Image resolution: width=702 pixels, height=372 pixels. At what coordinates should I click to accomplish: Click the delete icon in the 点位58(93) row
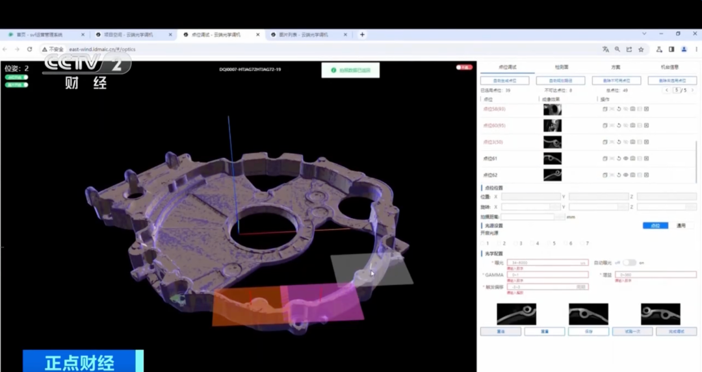pyautogui.click(x=646, y=108)
